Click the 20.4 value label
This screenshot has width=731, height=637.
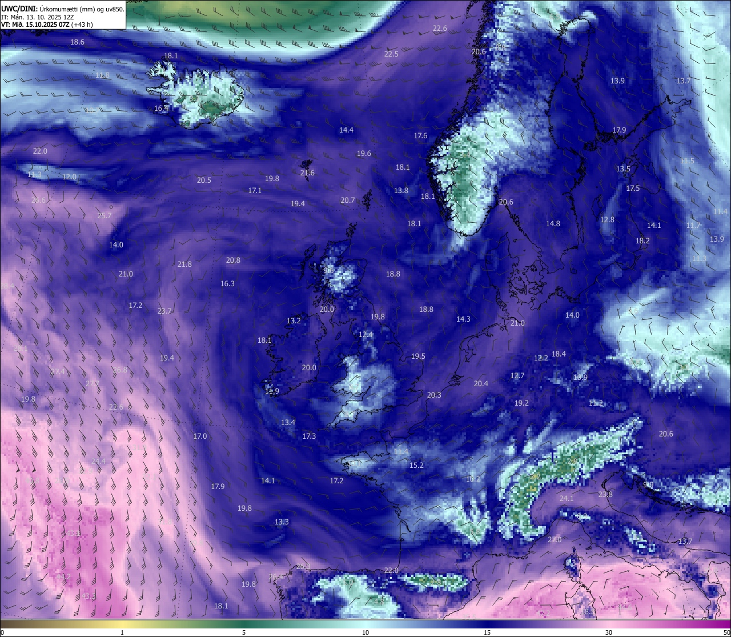(x=481, y=384)
